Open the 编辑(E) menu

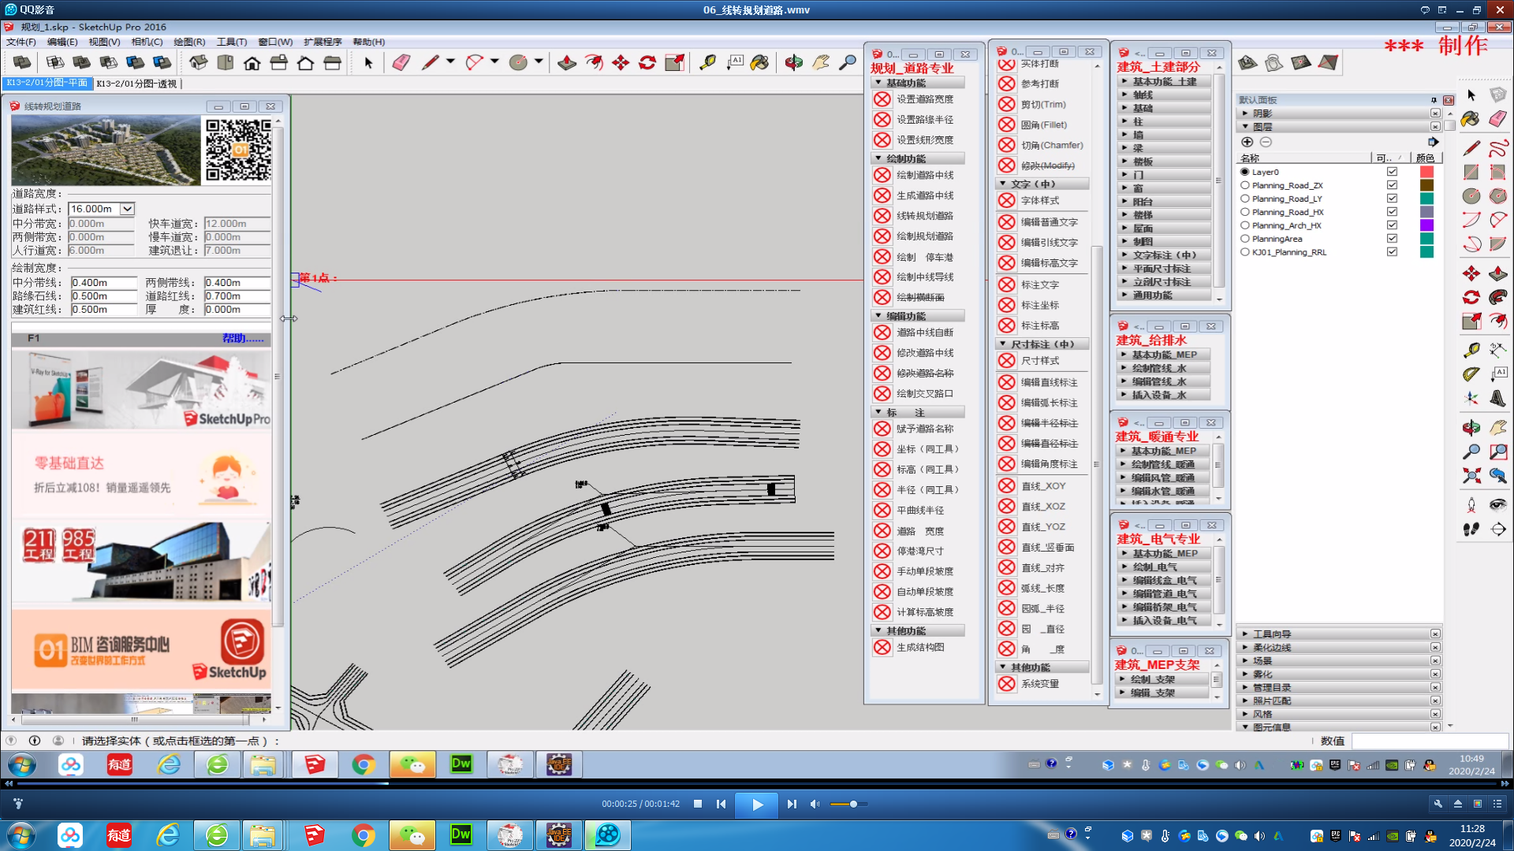tap(62, 42)
